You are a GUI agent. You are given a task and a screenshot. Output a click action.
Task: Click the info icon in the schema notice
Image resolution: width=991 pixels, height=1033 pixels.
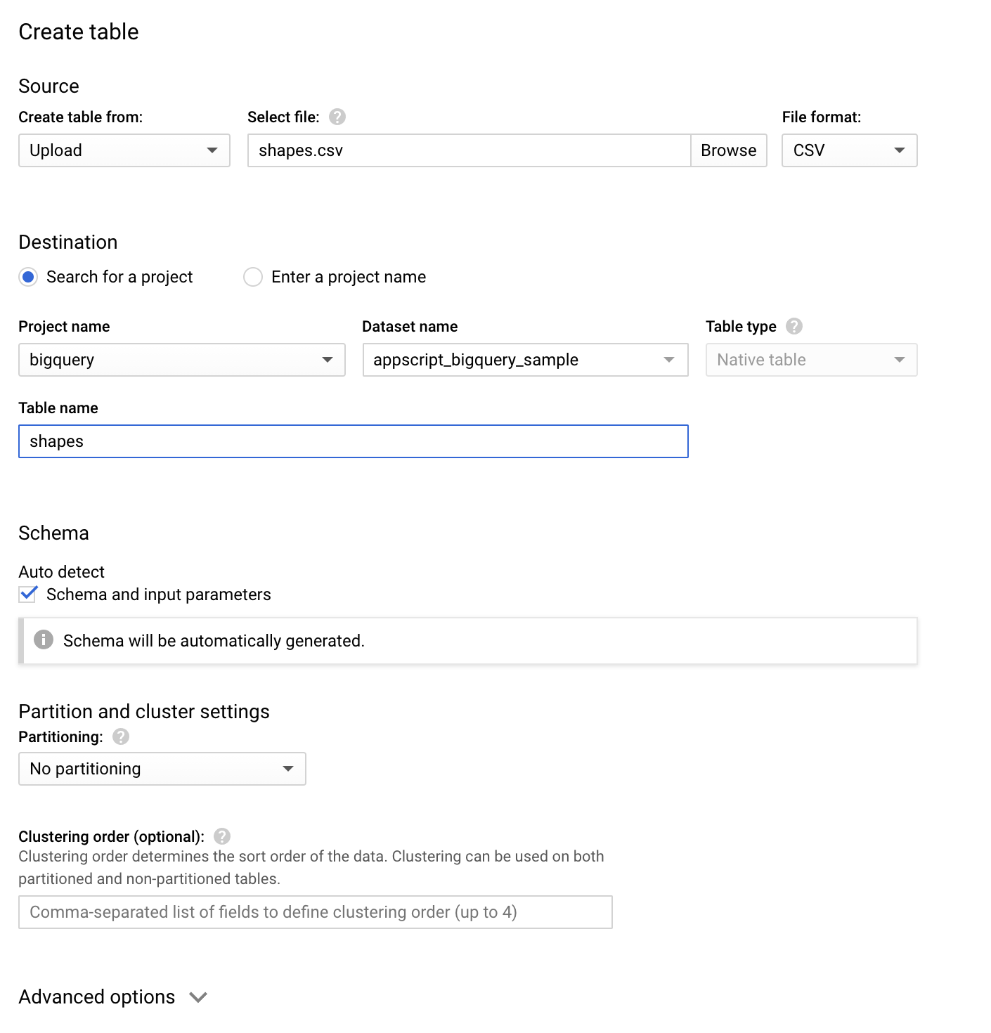[44, 640]
